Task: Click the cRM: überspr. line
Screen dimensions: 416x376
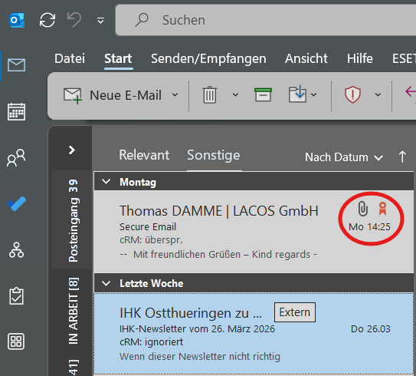Action: (151, 240)
